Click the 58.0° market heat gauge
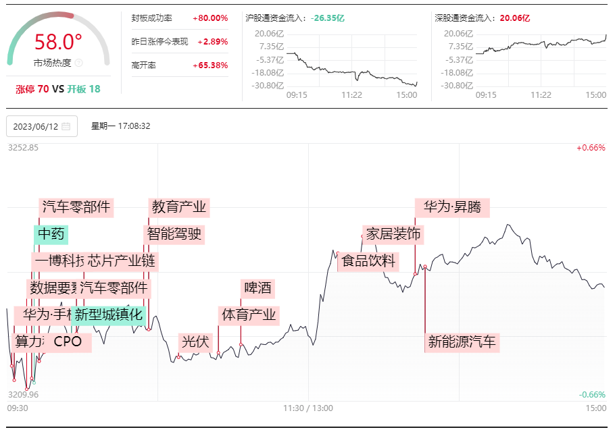The width and height of the screenshot is (615, 434). coord(58,39)
